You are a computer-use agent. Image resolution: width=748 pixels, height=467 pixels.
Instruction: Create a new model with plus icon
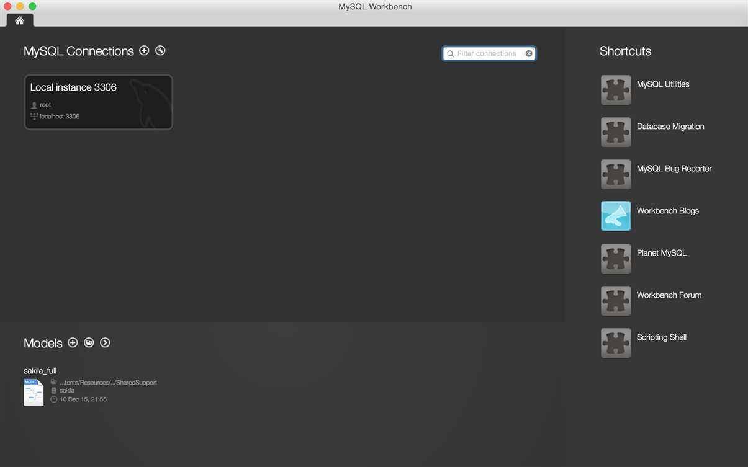(73, 342)
